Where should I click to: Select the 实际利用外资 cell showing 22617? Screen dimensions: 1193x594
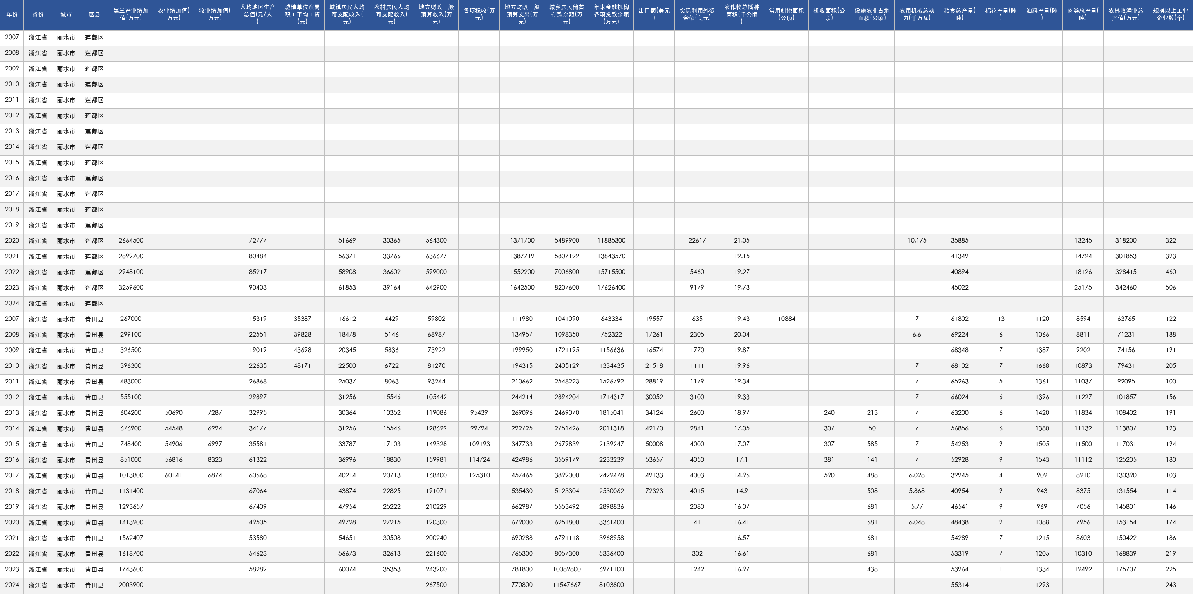(x=696, y=241)
